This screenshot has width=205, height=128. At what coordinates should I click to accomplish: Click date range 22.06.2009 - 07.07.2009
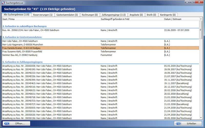[x=177, y=30]
